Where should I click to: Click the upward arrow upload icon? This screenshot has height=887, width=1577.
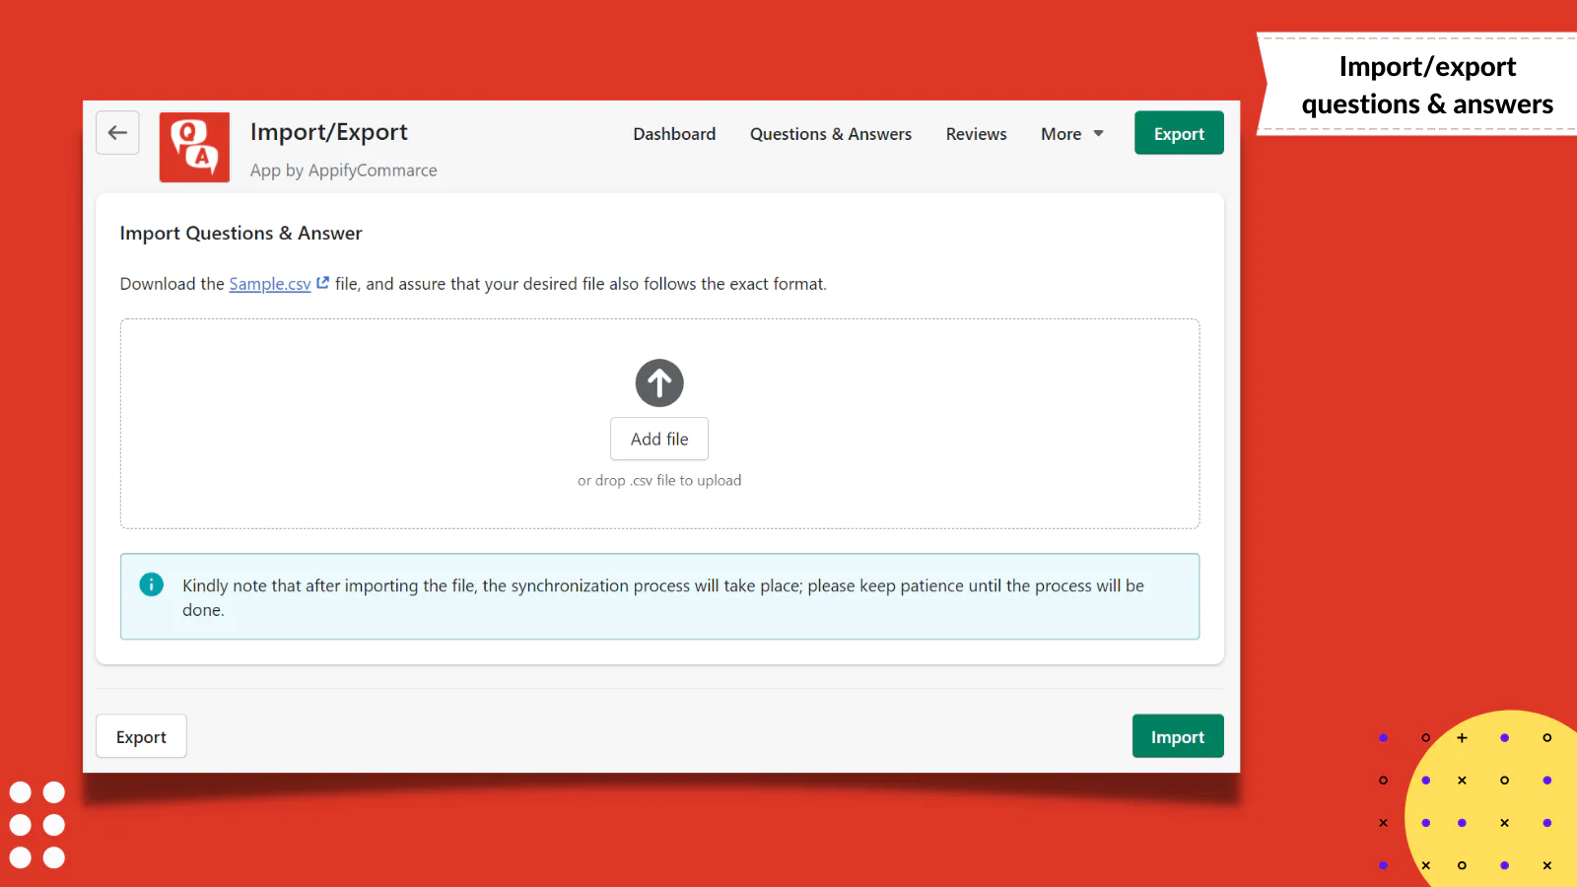(x=659, y=382)
